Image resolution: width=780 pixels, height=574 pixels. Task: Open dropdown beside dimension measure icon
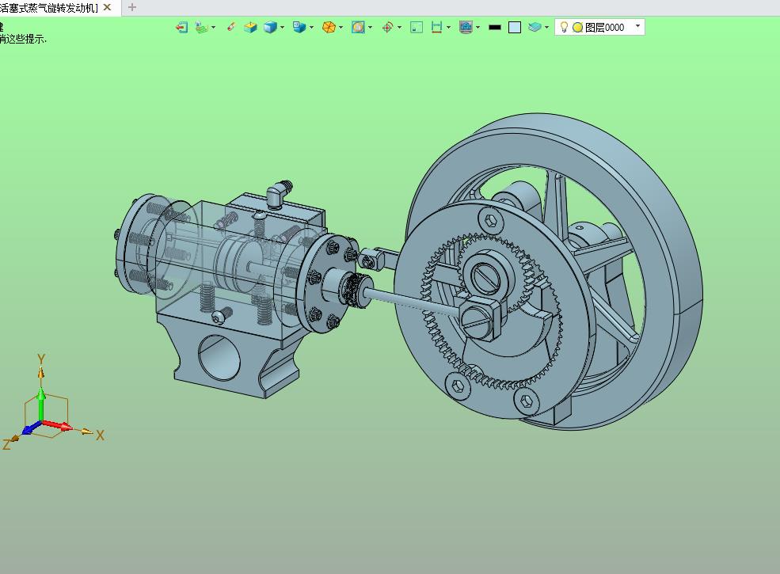click(x=449, y=28)
